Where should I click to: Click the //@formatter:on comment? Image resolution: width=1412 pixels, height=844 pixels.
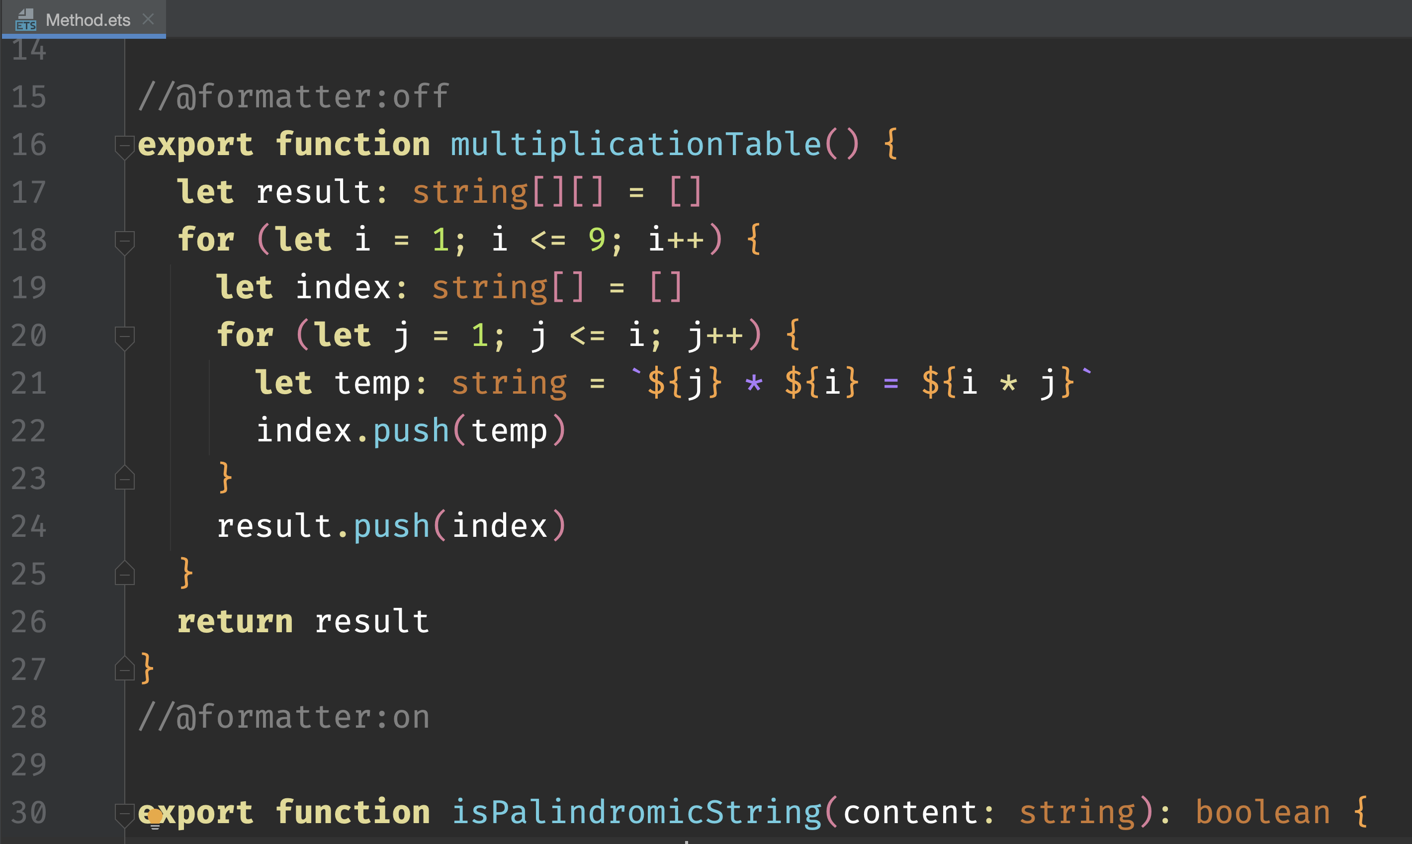coord(283,717)
